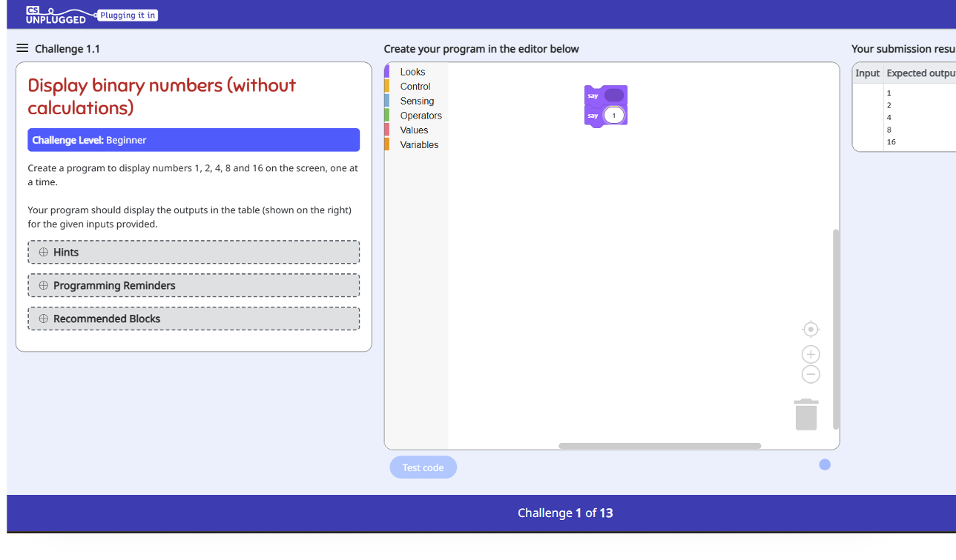Click the Plugging it in link
This screenshot has width=956, height=560.
tap(128, 15)
